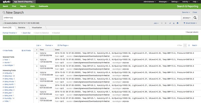Click the date_year interesting field

(8, 93)
